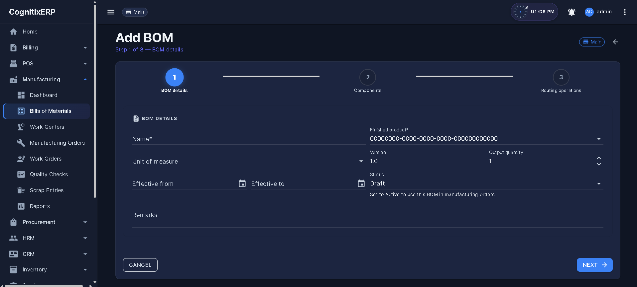This screenshot has height=287, width=637.
Task: Expand the HRM menu
Action: point(47,238)
